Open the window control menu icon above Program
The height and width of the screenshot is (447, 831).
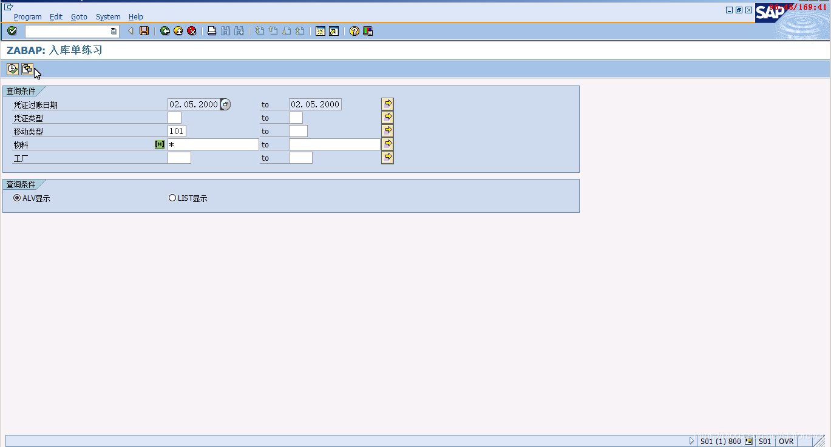point(8,7)
